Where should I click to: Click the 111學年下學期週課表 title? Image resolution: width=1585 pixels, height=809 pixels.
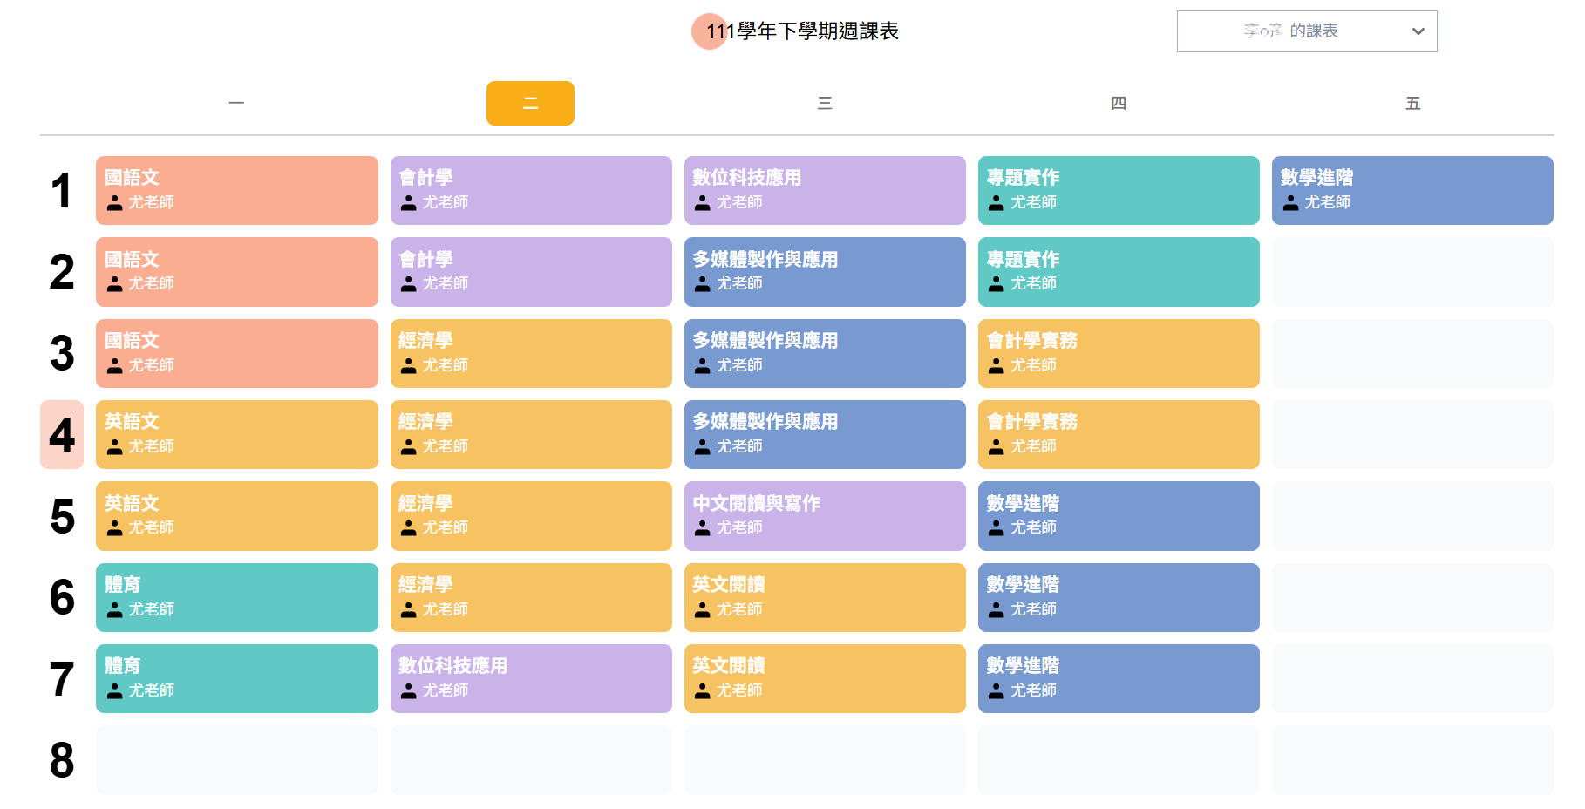coord(802,31)
